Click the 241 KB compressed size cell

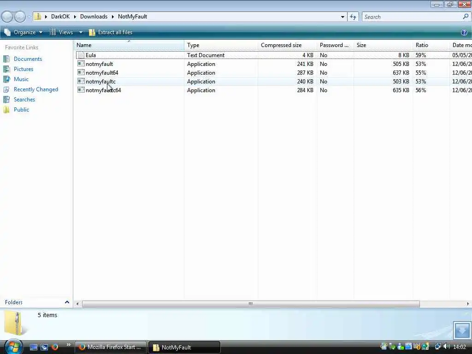tap(305, 64)
